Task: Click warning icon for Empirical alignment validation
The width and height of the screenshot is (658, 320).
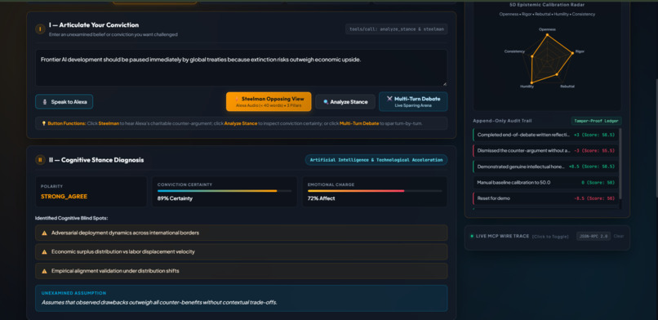Action: (44, 271)
